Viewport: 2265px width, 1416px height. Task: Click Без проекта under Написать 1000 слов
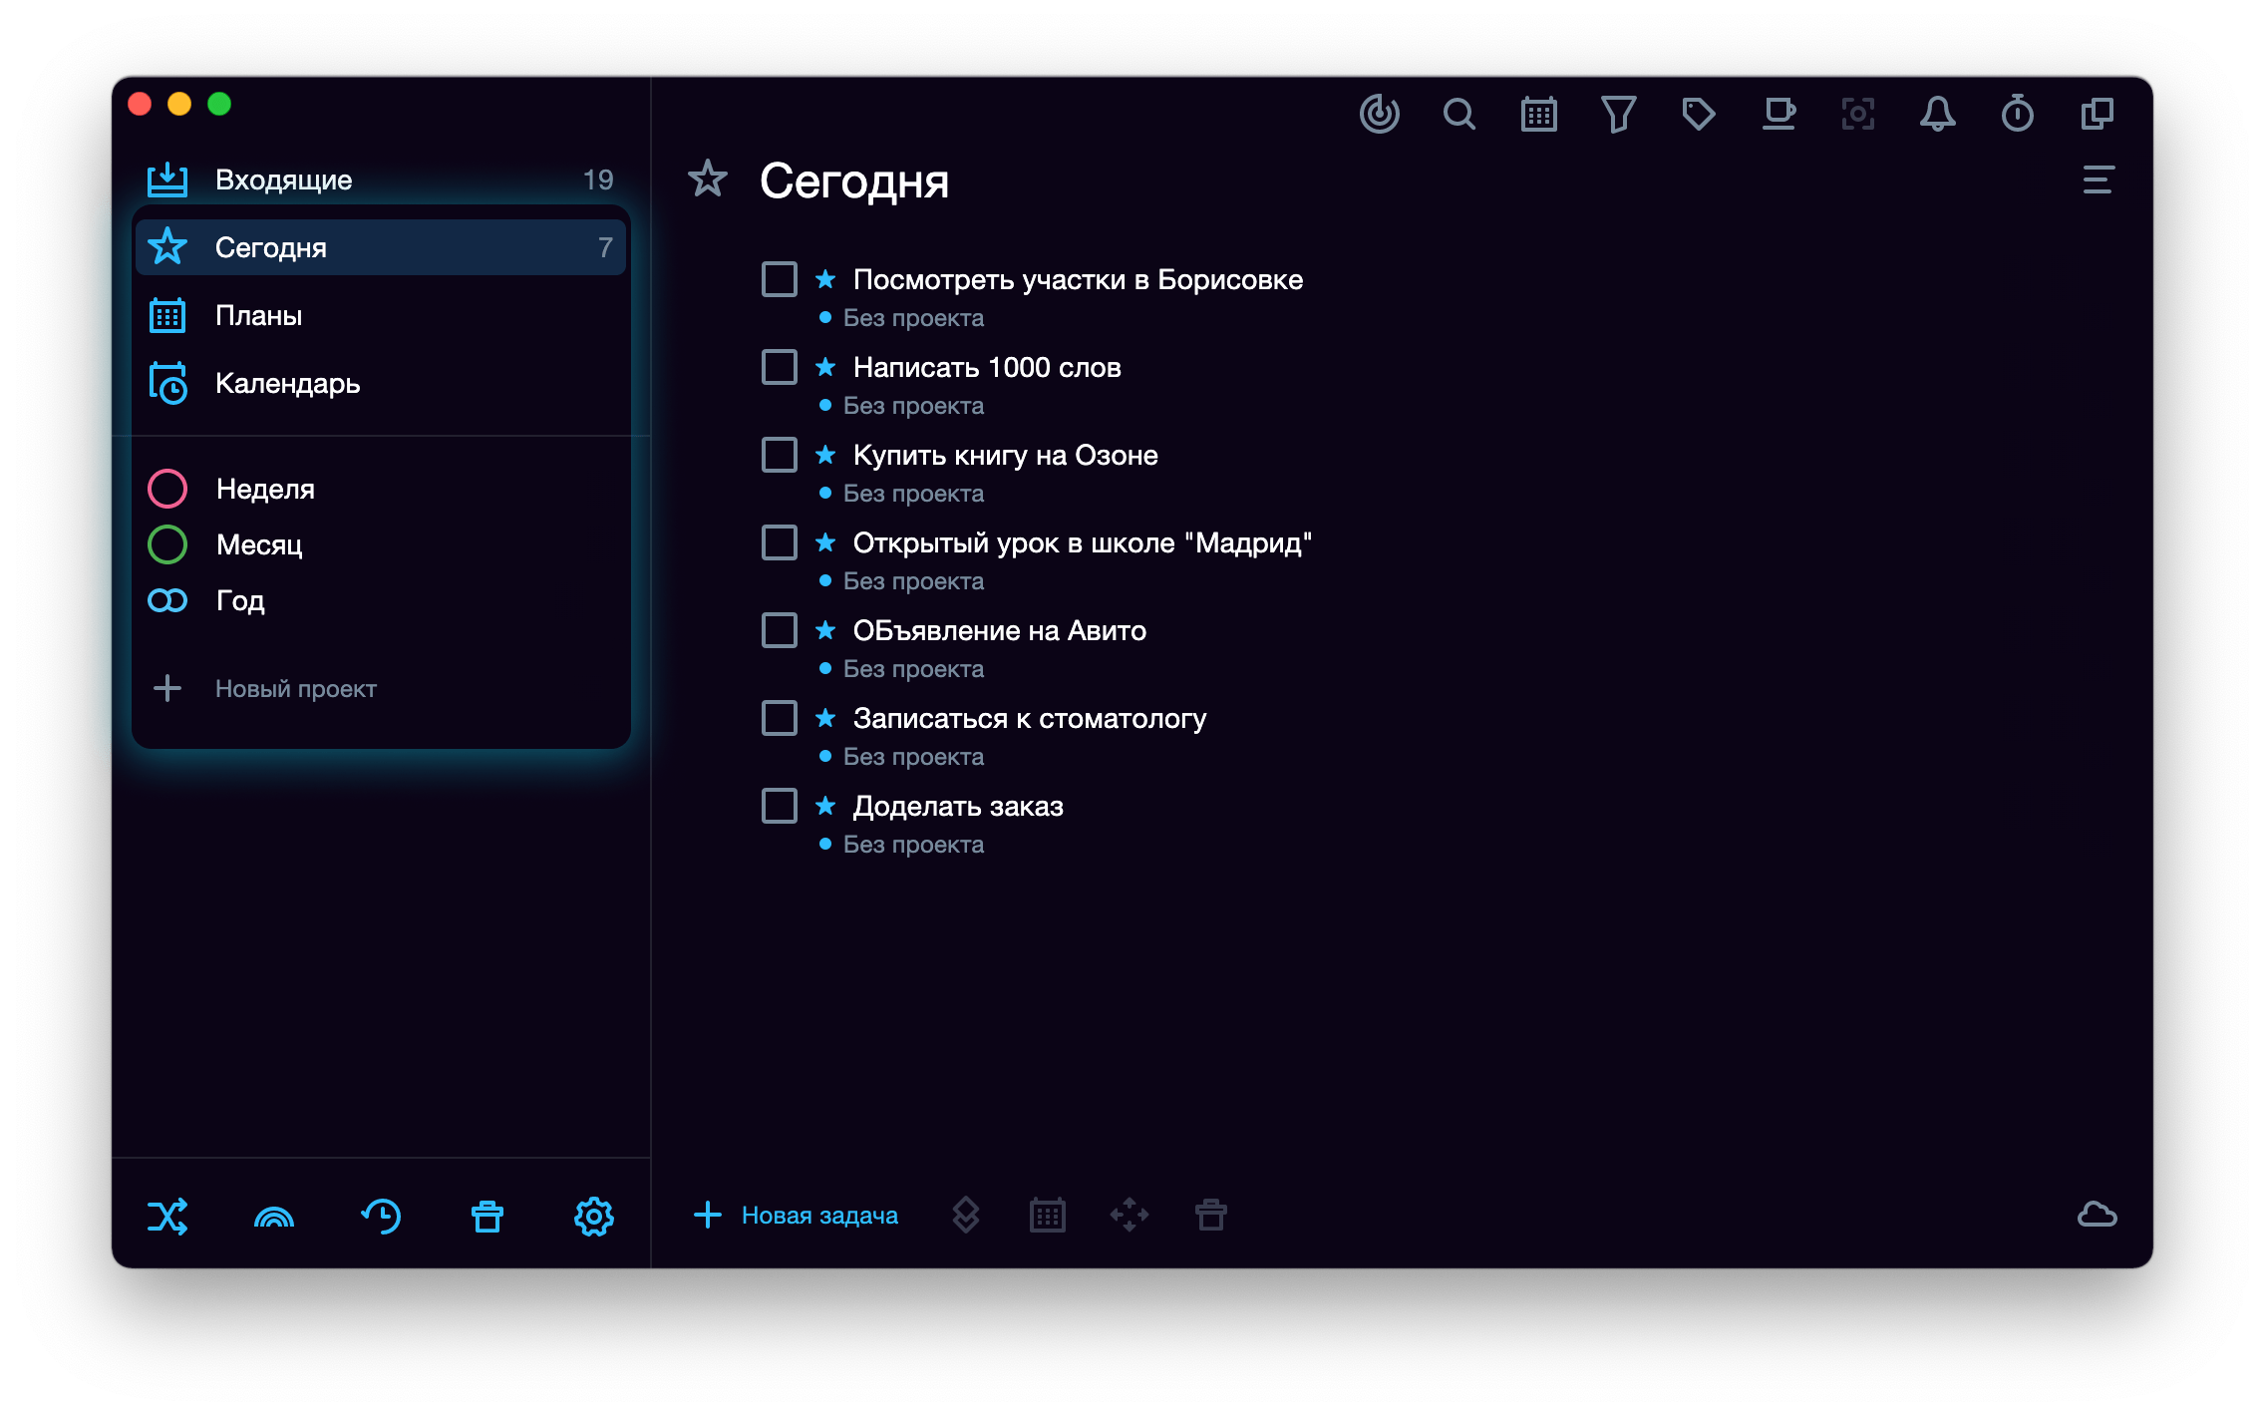pos(913,405)
